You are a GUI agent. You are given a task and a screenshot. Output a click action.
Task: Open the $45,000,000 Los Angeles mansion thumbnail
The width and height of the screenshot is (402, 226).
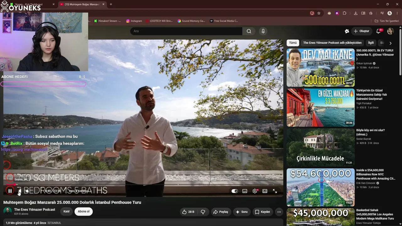(321, 217)
